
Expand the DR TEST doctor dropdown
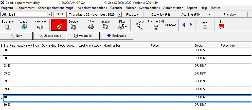[x=49, y=15]
